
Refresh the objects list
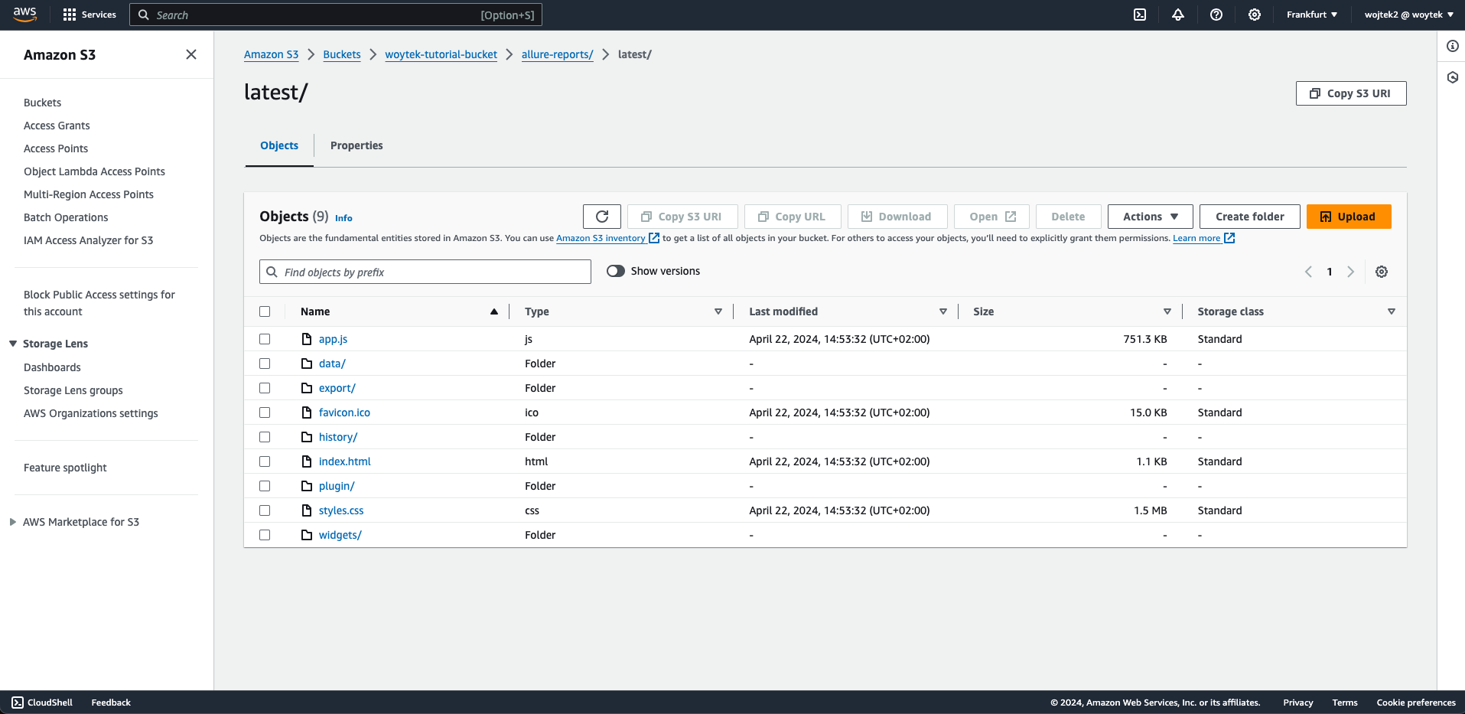pos(601,217)
